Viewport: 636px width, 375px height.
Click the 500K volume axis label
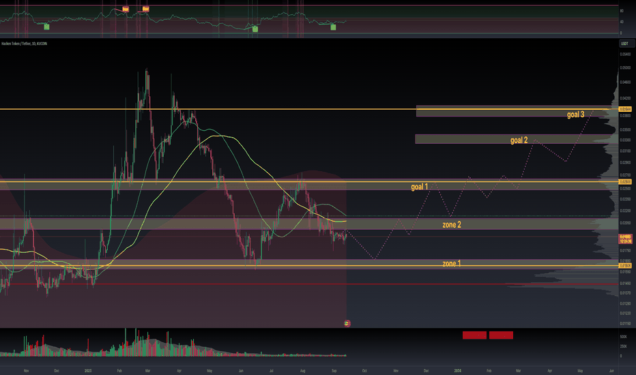[x=624, y=337]
